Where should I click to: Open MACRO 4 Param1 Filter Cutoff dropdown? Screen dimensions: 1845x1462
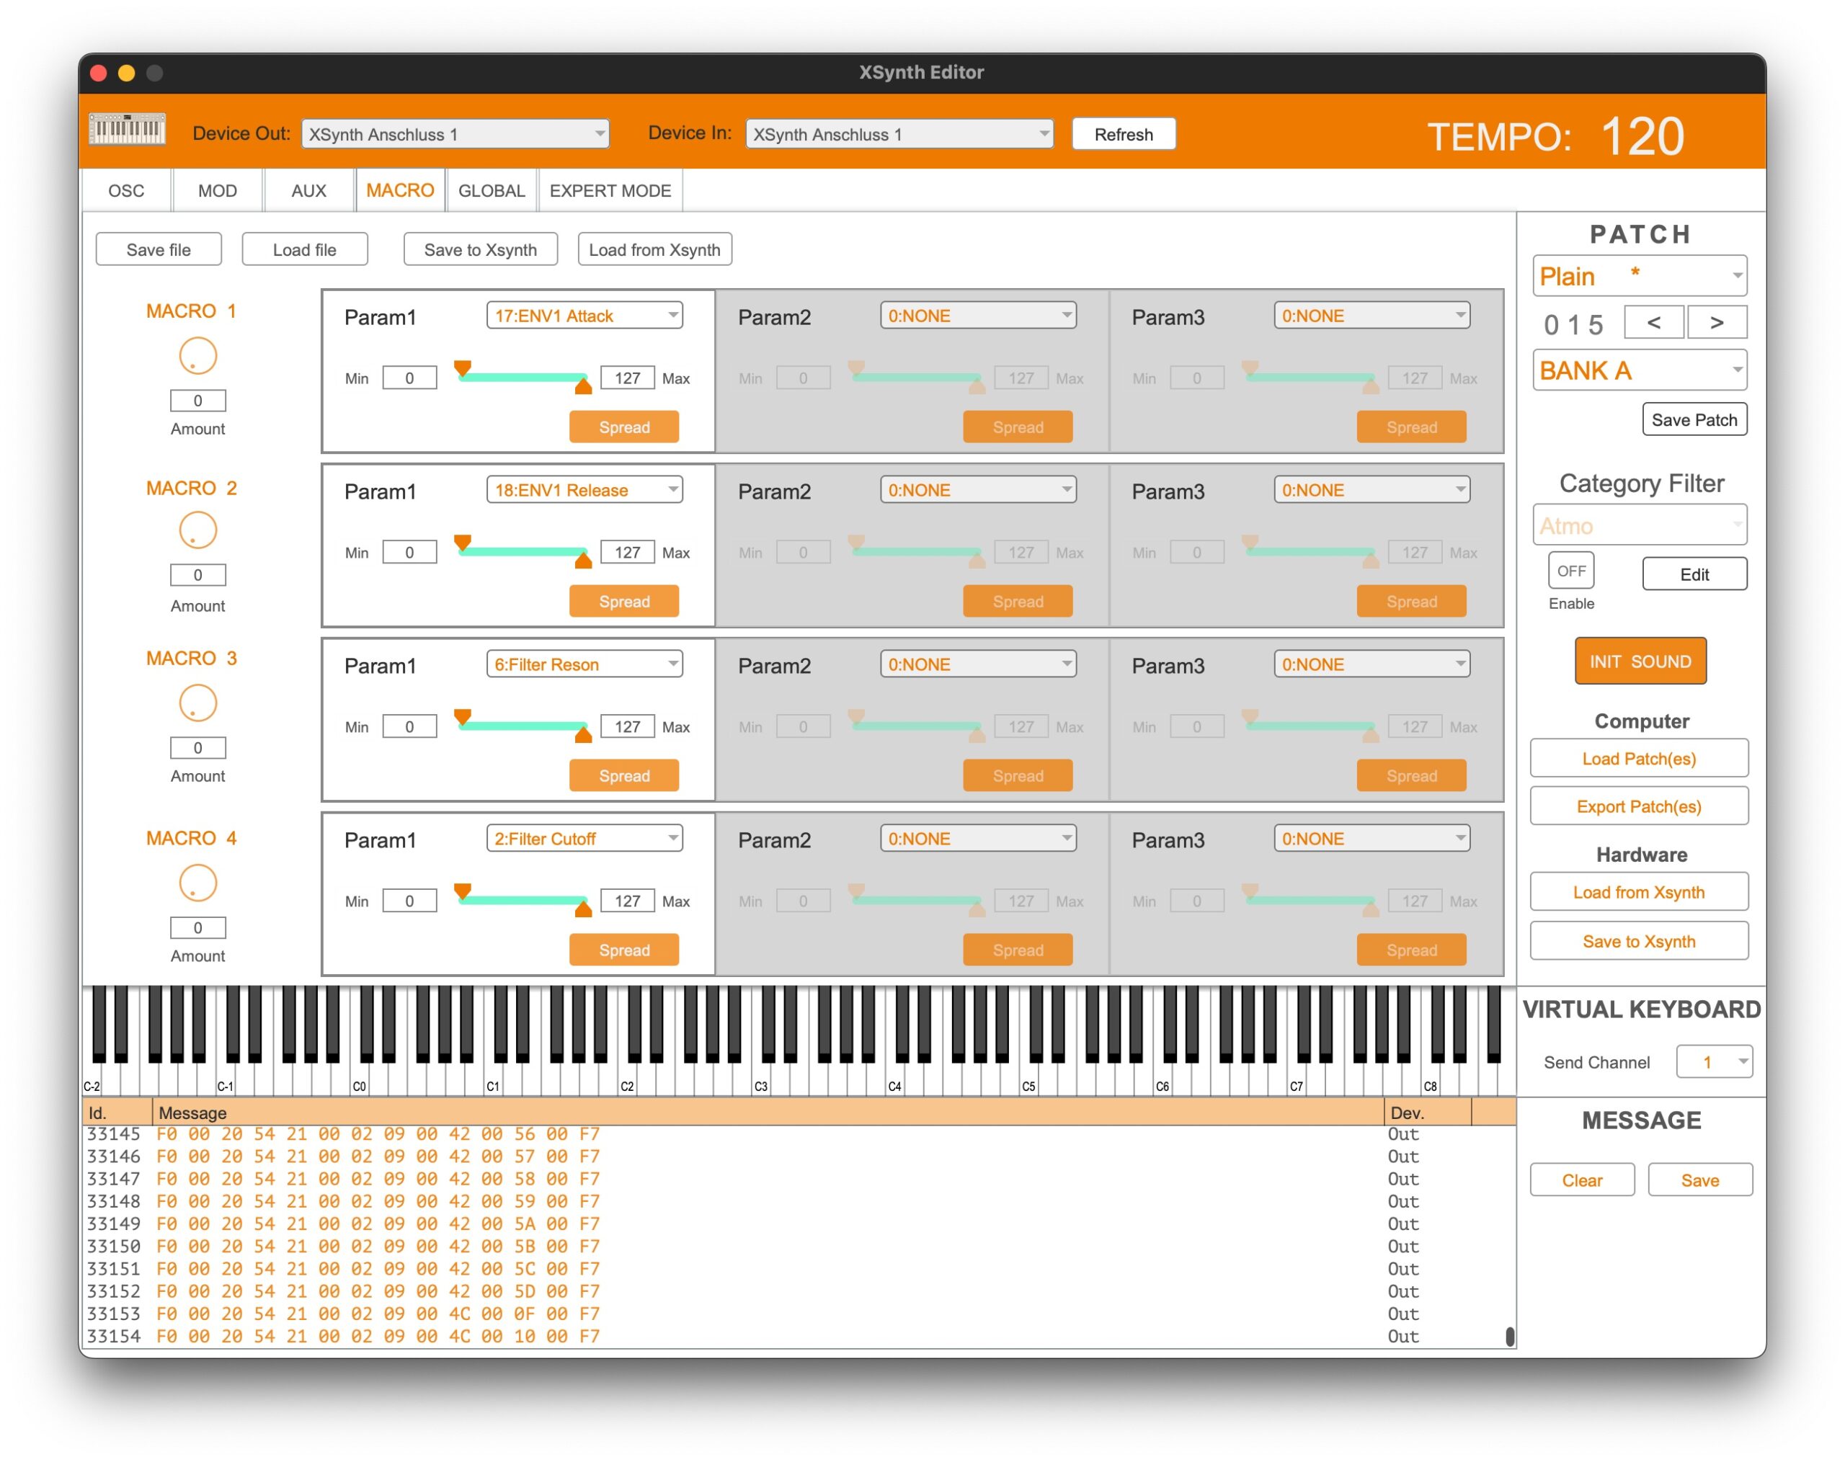point(584,839)
